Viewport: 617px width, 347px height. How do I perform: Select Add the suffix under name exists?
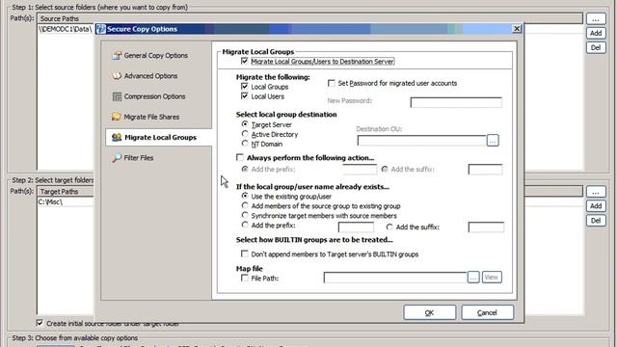[389, 227]
